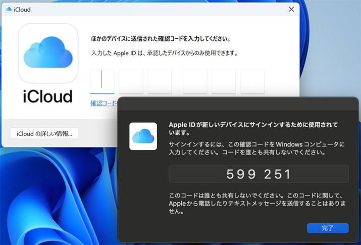This screenshot has height=245, width=361.
Task: Click the first verification code digit box
Action: (x=102, y=82)
